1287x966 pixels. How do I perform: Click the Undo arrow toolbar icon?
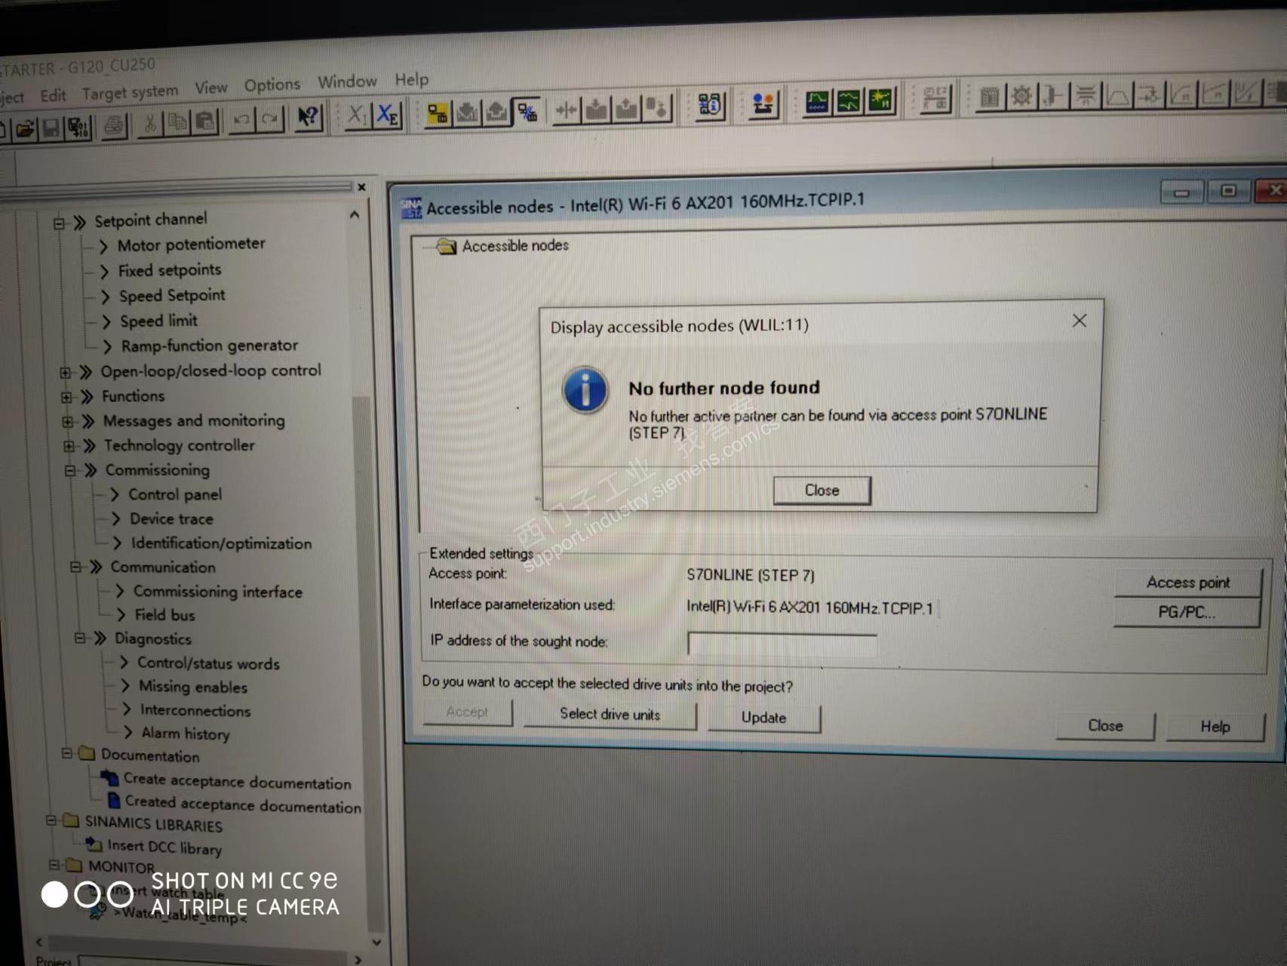pyautogui.click(x=241, y=120)
